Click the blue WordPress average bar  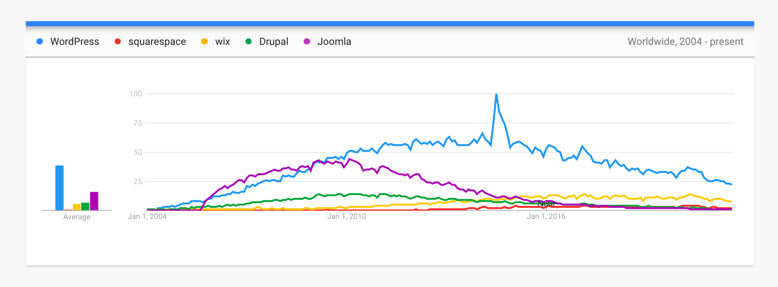coord(60,188)
